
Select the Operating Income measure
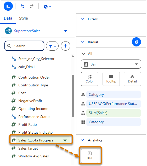33,109
